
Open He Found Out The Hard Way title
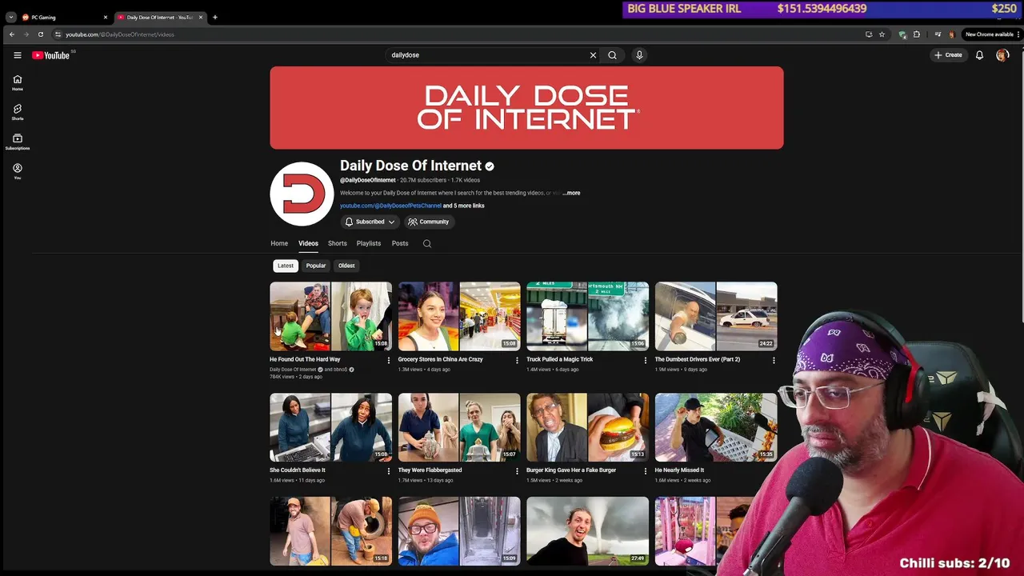[305, 359]
